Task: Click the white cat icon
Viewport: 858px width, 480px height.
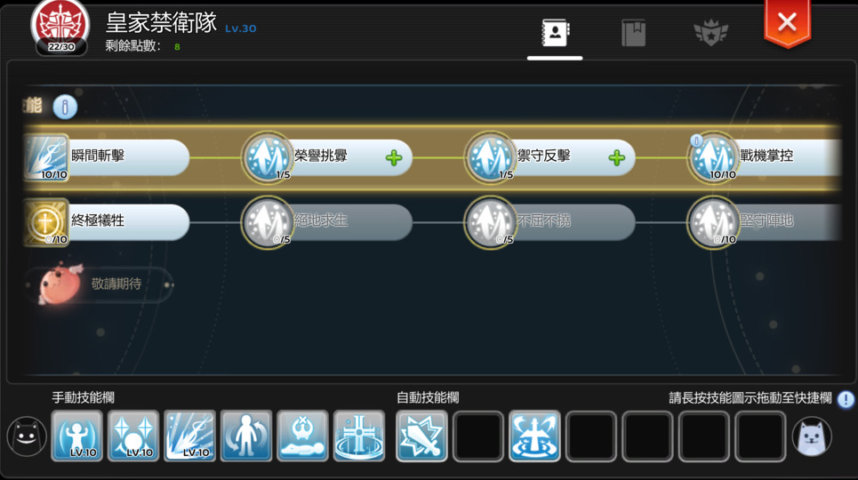Action: [x=812, y=436]
